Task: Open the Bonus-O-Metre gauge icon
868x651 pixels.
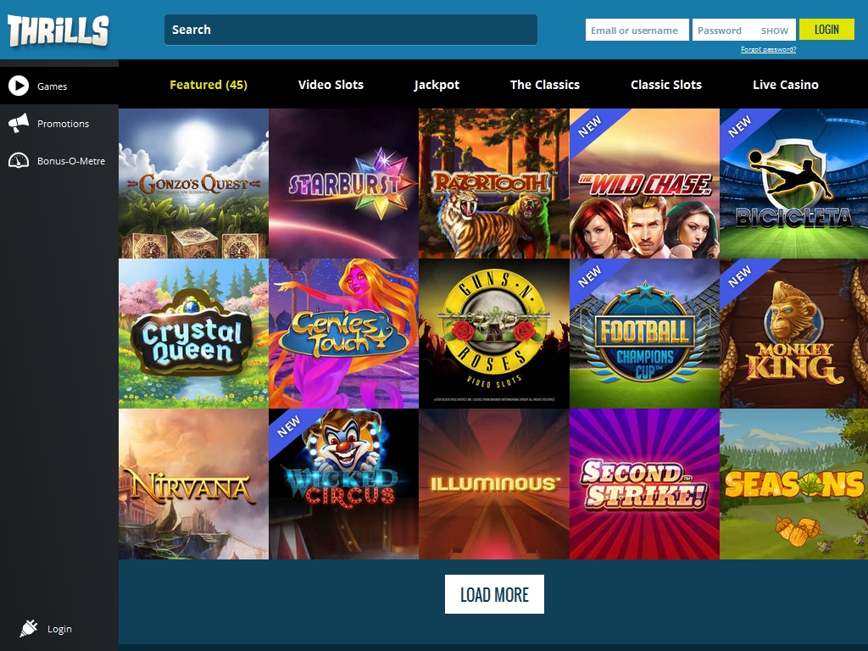Action: 19,160
